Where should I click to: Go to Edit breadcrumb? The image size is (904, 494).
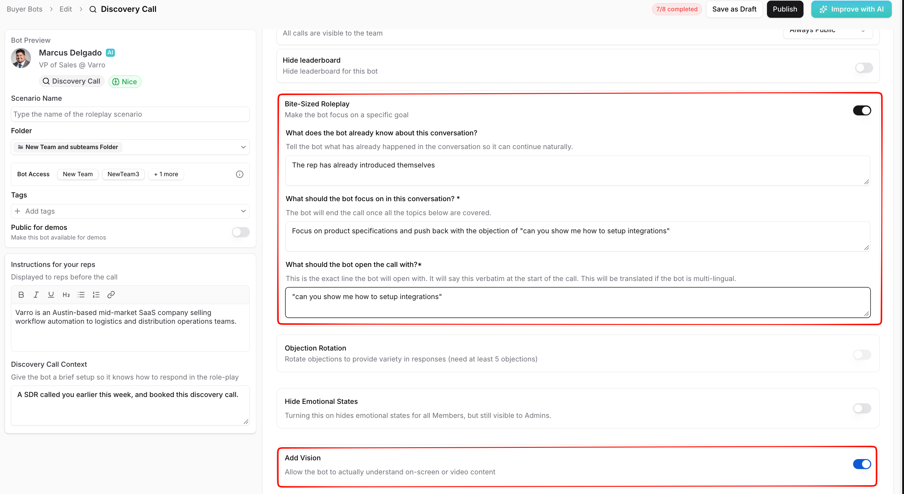pos(66,9)
